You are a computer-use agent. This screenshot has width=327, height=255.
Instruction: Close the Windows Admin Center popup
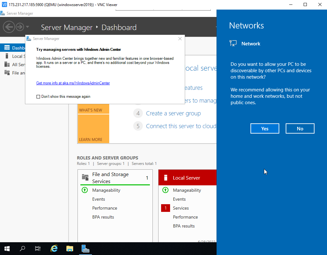(180, 39)
